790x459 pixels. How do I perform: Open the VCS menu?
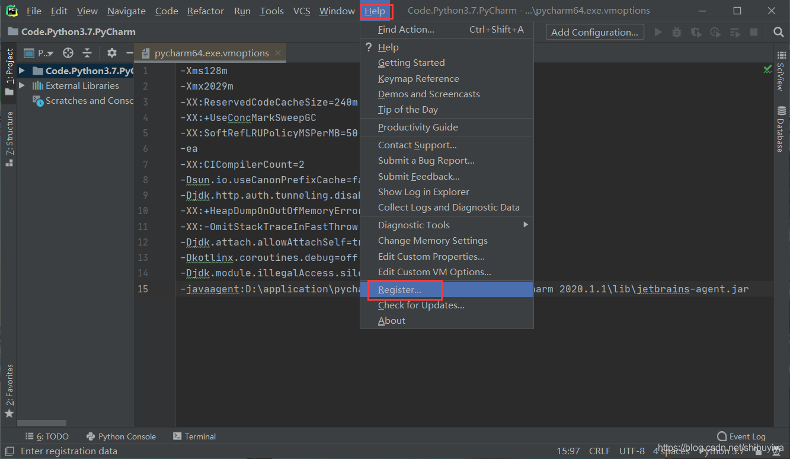pyautogui.click(x=302, y=11)
